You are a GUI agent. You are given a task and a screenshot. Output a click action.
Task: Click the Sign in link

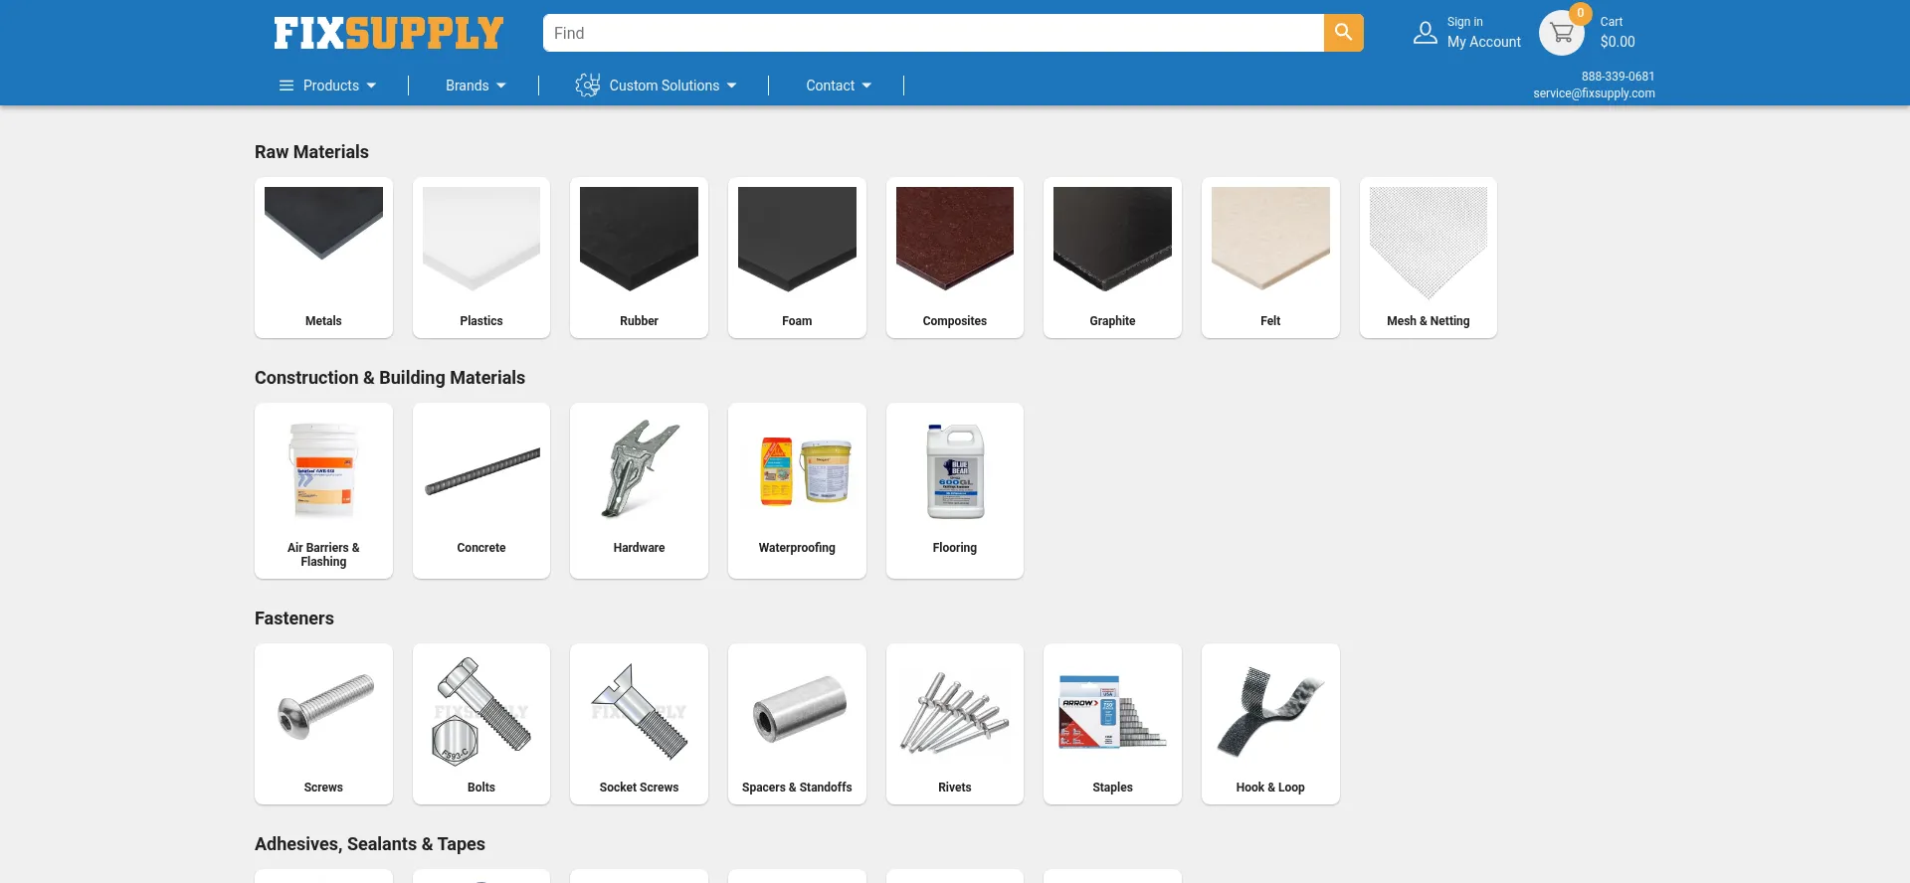(x=1464, y=22)
